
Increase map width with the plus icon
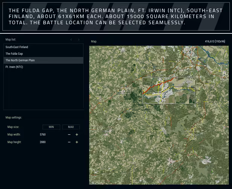click(77, 135)
